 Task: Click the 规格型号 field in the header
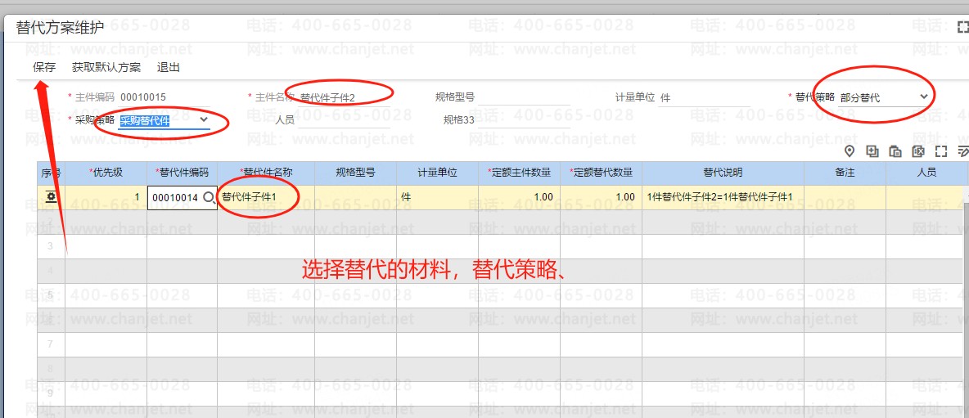tap(524, 97)
